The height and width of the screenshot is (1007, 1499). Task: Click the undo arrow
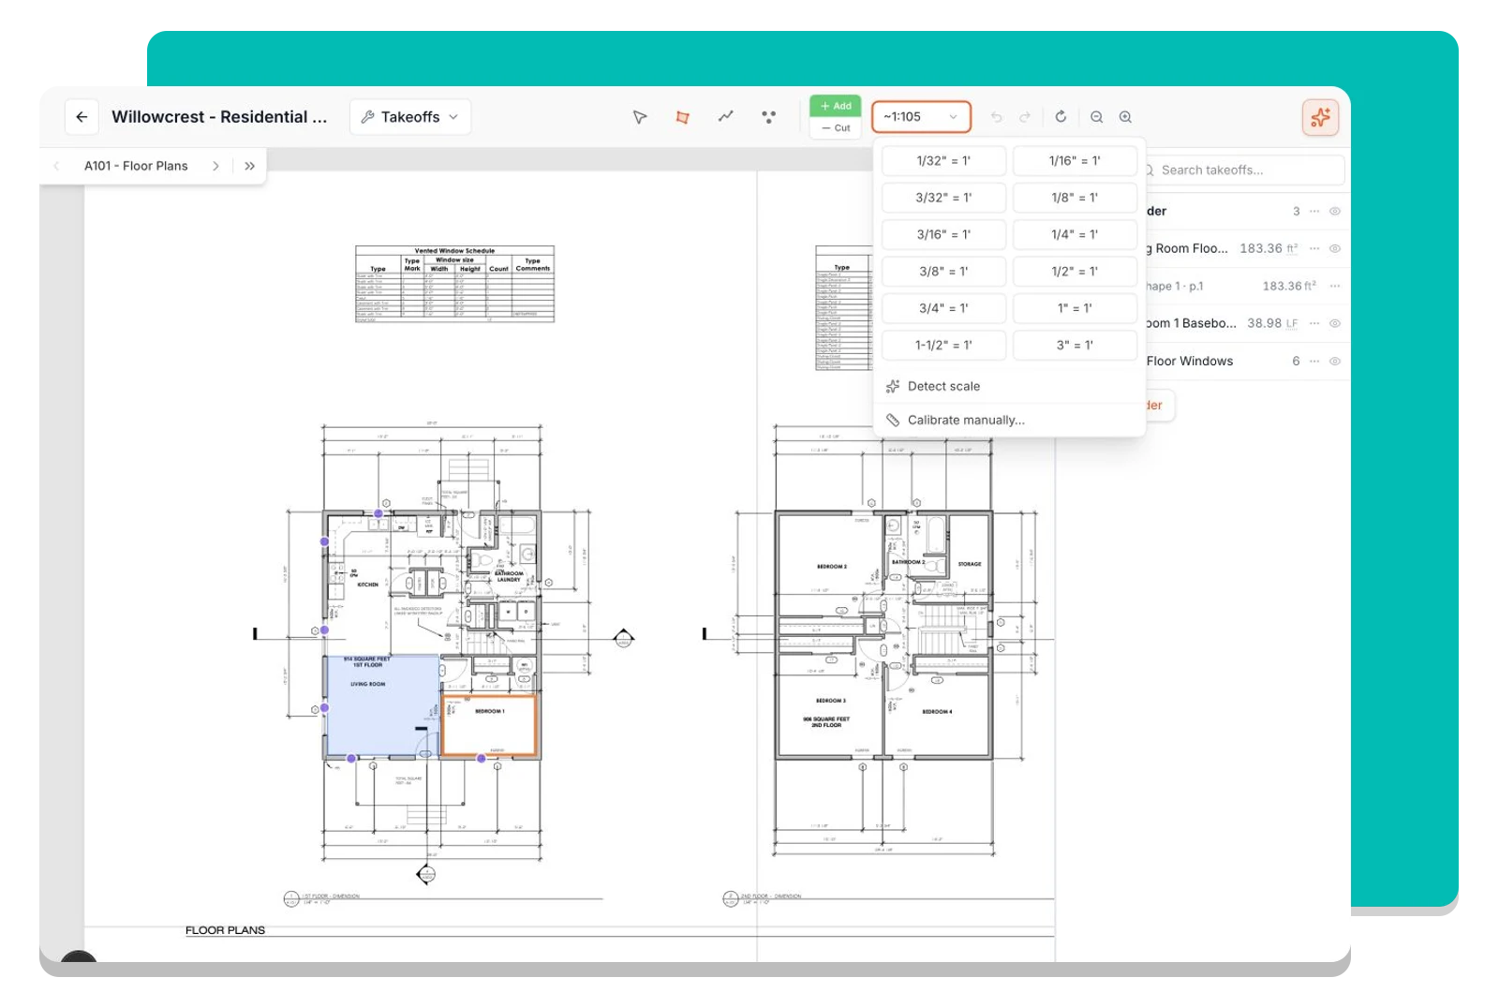pos(997,117)
